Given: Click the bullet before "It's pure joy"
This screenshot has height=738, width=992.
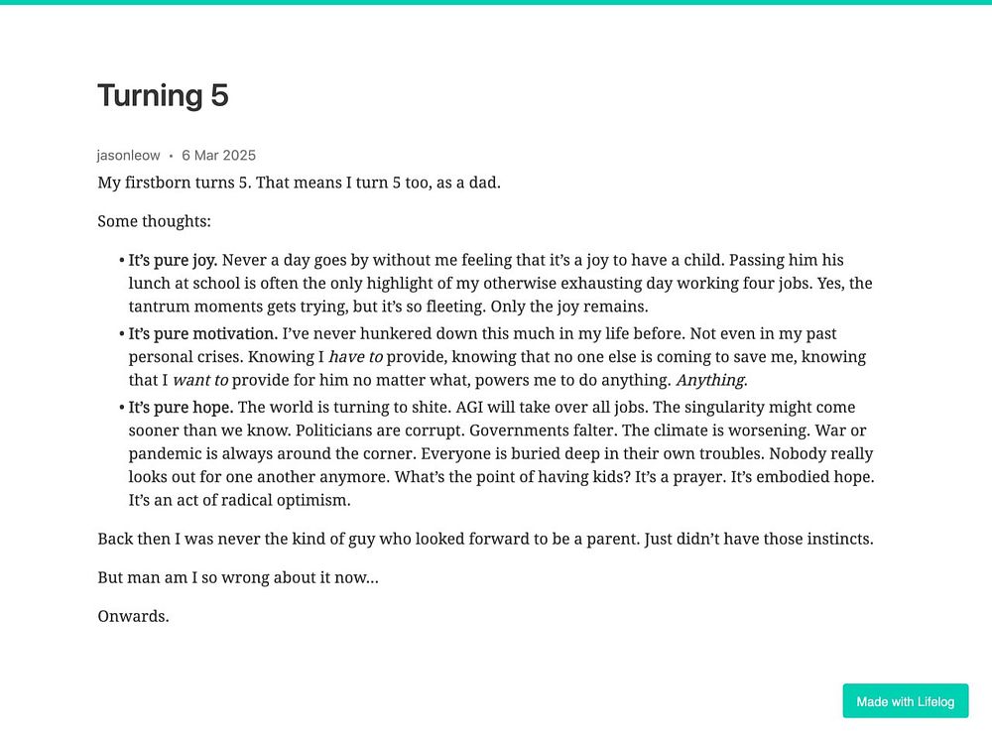Looking at the screenshot, I should pyautogui.click(x=121, y=261).
